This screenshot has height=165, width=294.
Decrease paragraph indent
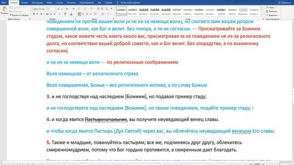tap(98, 9)
